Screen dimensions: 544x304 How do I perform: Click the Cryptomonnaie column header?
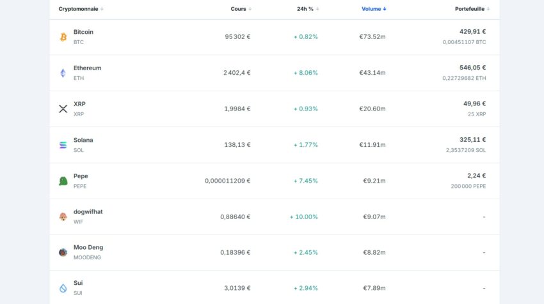tap(79, 9)
